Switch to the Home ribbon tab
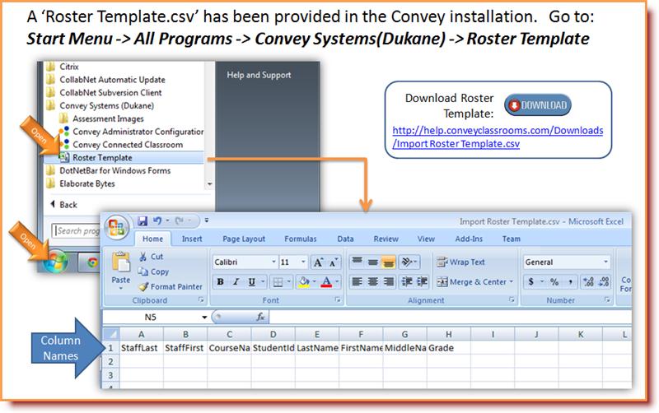Image resolution: width=659 pixels, height=413 pixels. 152,239
